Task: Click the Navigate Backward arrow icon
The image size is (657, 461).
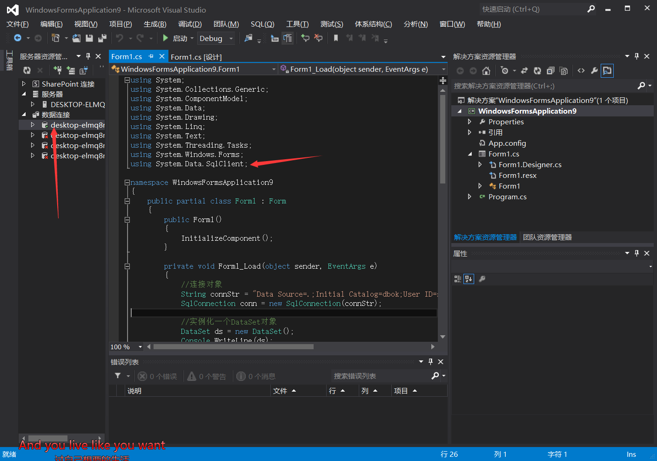Action: tap(18, 38)
